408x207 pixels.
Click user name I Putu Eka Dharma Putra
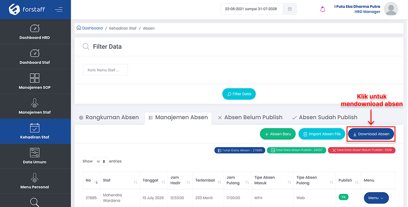[357, 7]
